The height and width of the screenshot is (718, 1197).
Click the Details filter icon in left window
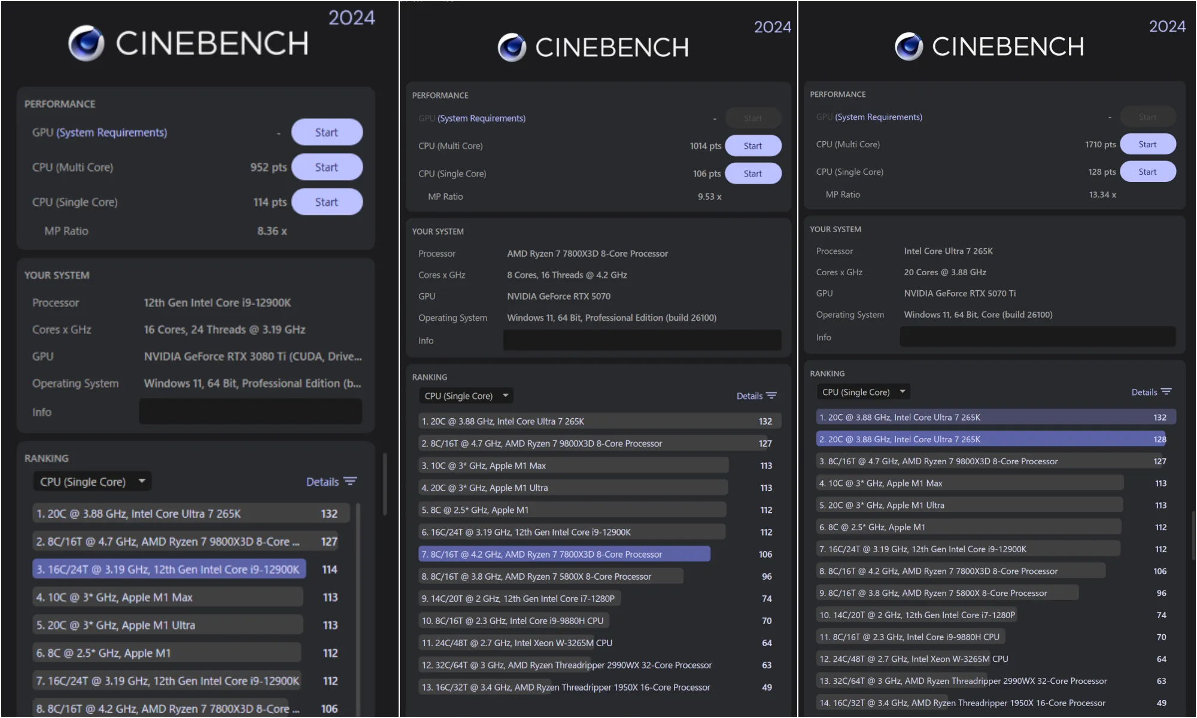(351, 482)
